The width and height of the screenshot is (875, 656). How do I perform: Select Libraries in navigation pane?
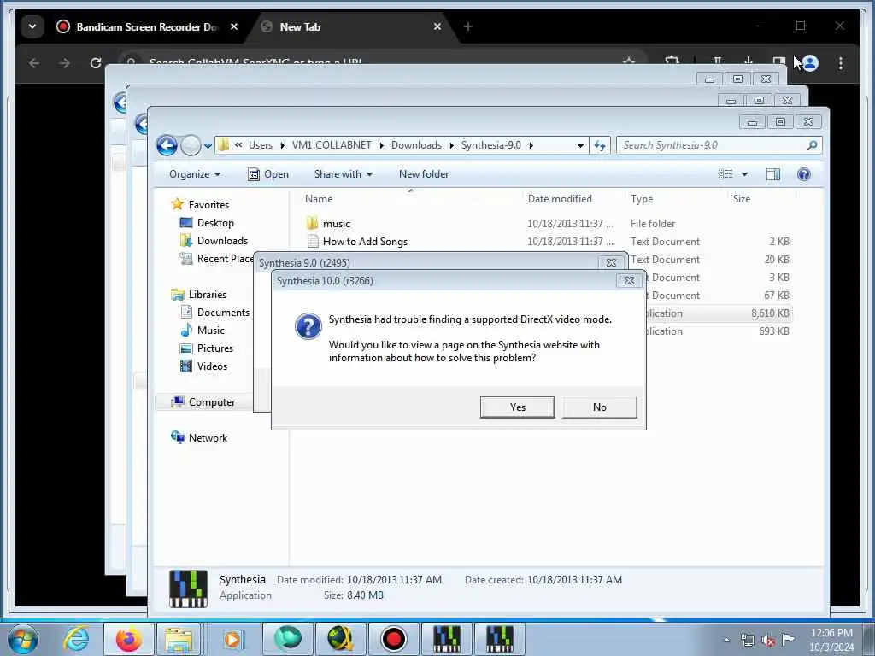[x=207, y=295]
